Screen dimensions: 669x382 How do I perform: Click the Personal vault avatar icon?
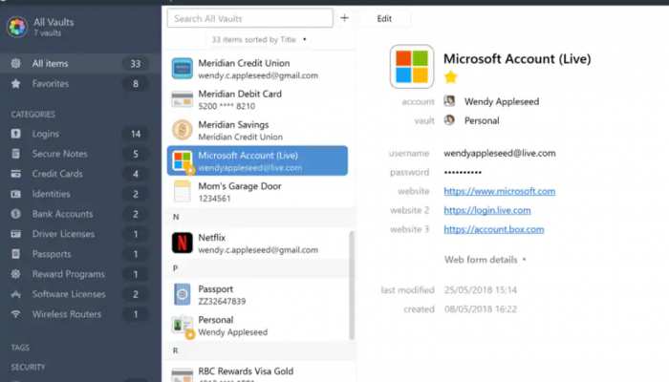(449, 120)
